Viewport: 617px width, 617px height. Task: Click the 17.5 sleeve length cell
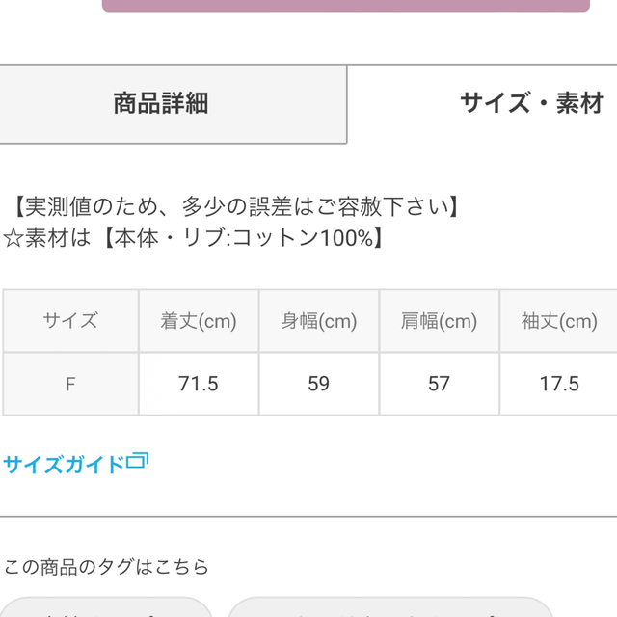(559, 384)
